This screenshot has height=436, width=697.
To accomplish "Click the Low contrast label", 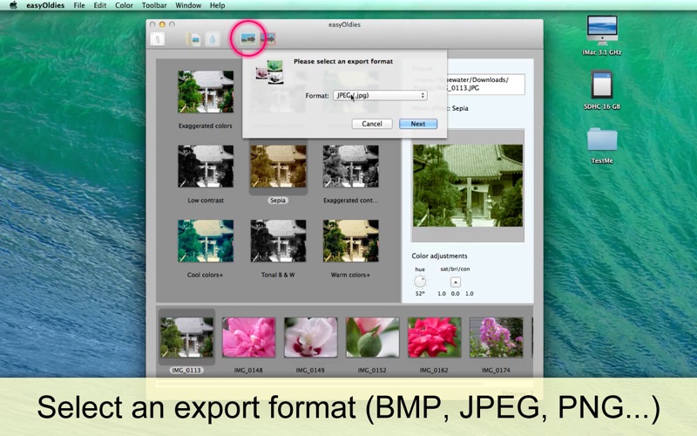I will 206,201.
